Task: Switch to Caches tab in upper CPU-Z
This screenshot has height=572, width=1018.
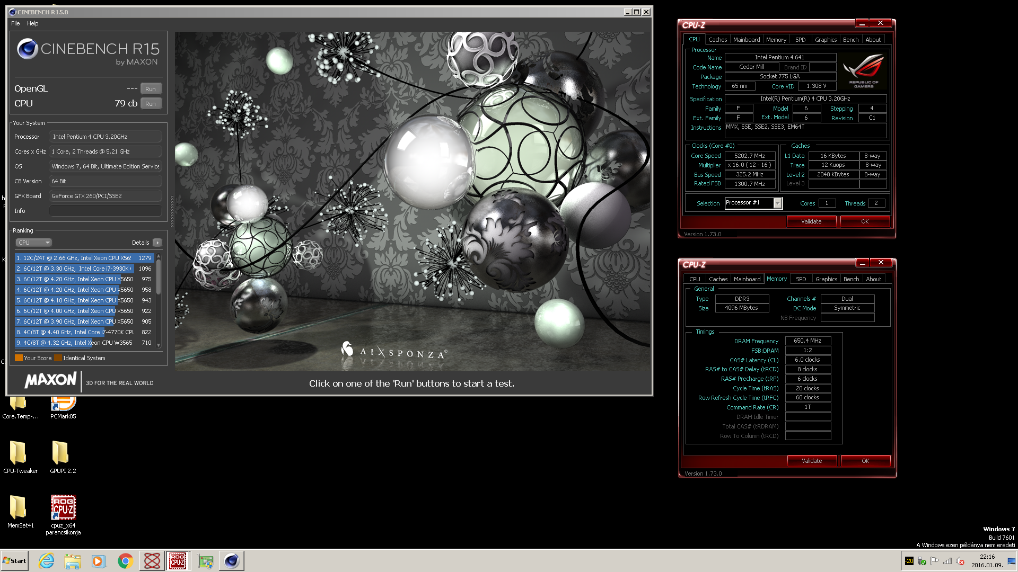Action: (718, 40)
